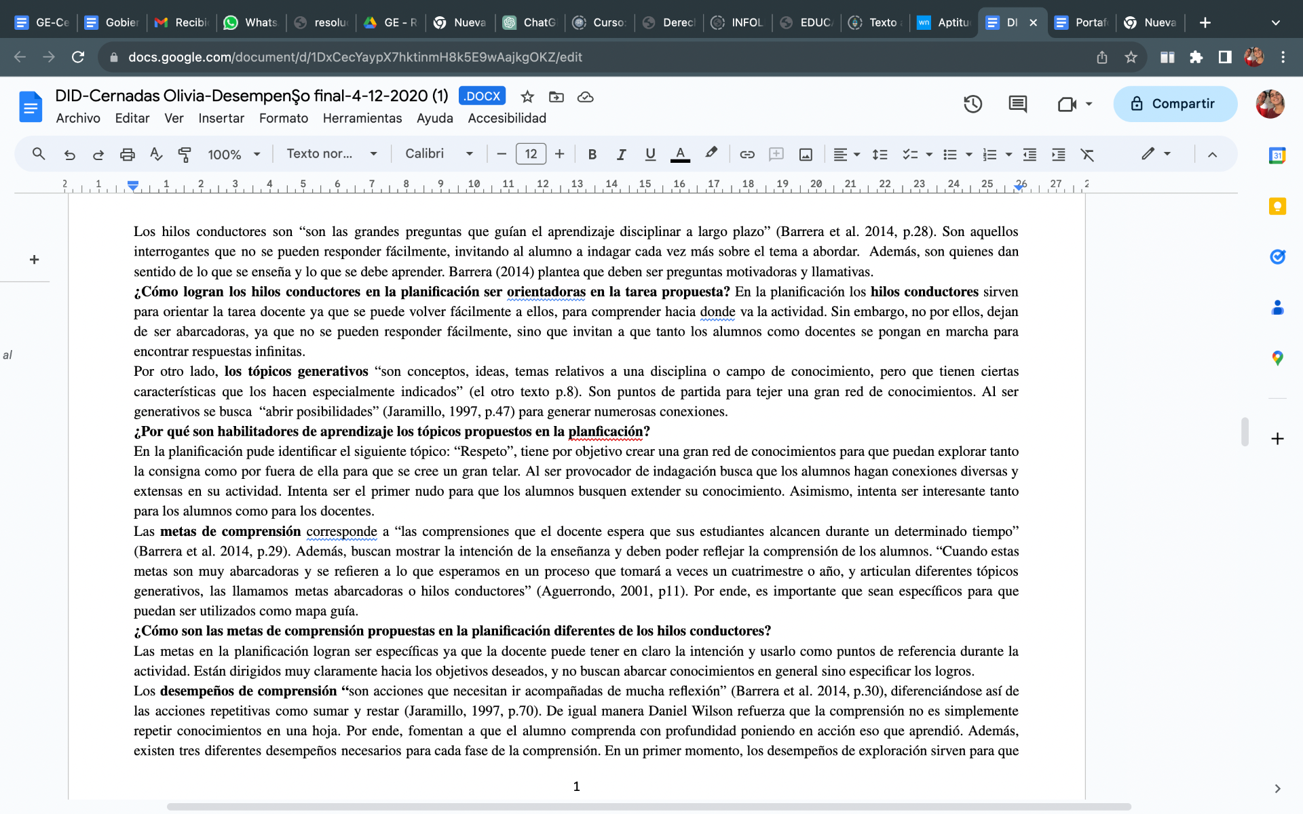The image size is (1303, 814).
Task: Open the highlight color picker
Action: (x=711, y=154)
